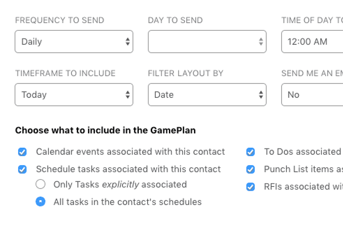This screenshot has height=235, width=343.
Task: Select the Only Tasks explicitly associated radio button
Action: pyautogui.click(x=40, y=184)
